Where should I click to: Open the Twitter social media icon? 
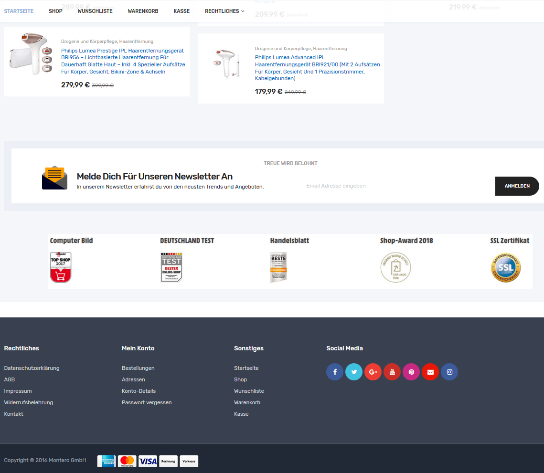(354, 372)
